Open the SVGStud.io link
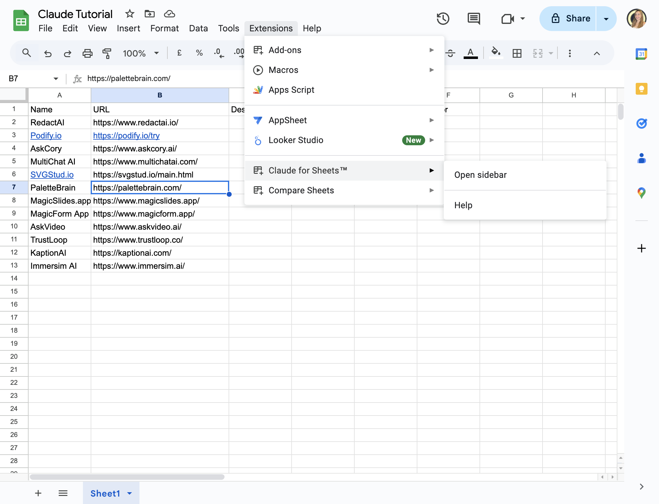 coord(52,175)
